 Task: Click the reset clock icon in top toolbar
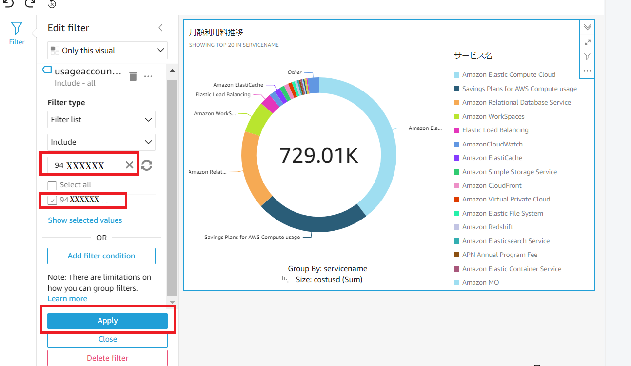click(x=52, y=4)
